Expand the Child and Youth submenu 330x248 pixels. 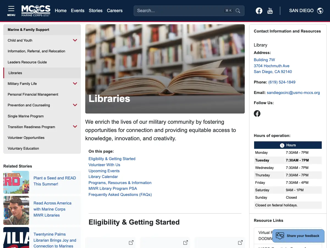click(x=75, y=40)
